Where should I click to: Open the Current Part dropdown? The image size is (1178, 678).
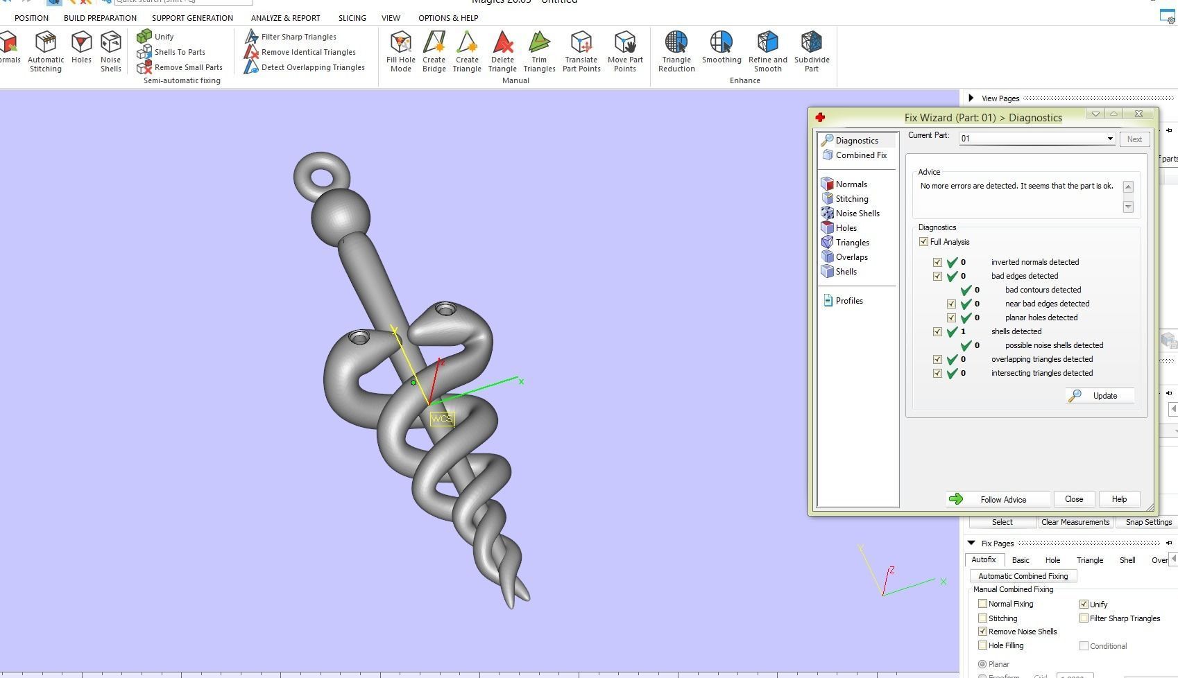pyautogui.click(x=1109, y=139)
